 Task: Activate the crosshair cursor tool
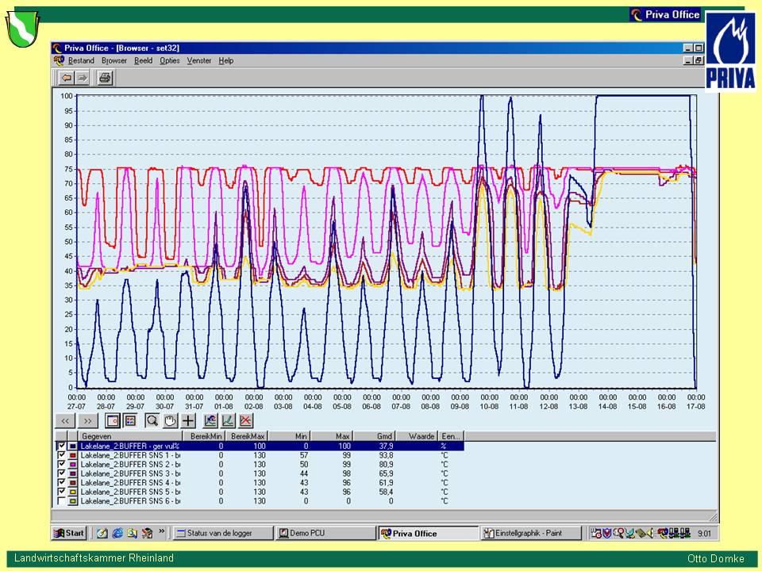click(188, 420)
